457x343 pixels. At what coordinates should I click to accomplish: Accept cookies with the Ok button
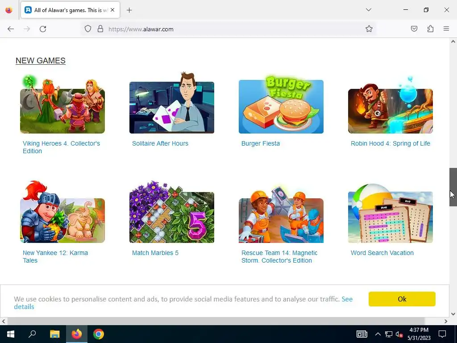click(x=402, y=299)
